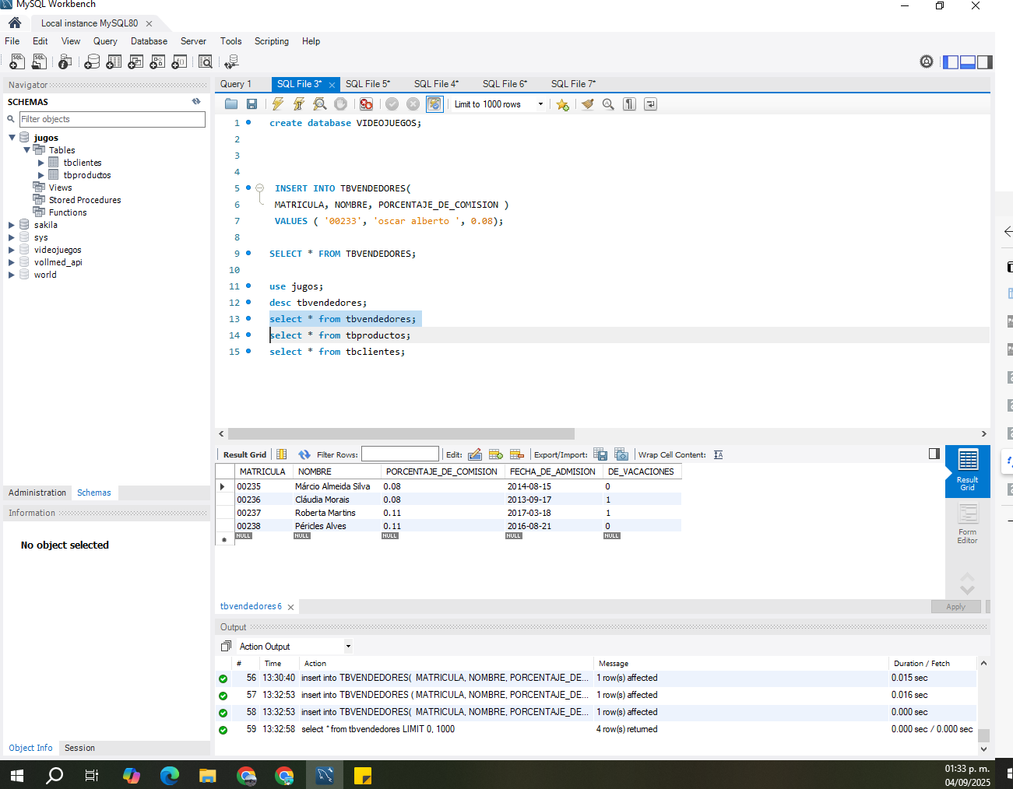The width and height of the screenshot is (1013, 789).
Task: Toggle autocommit mode button
Action: (434, 104)
